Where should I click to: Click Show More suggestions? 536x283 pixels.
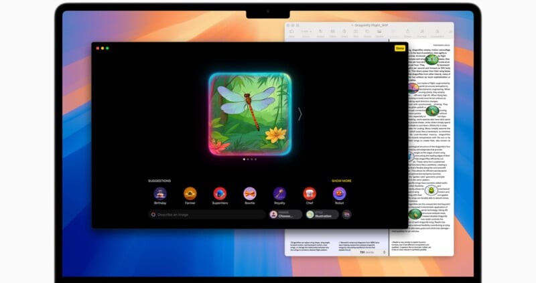342,181
